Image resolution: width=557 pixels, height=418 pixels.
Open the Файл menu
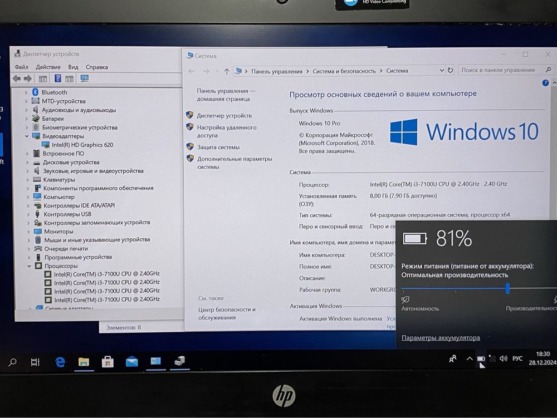click(21, 67)
